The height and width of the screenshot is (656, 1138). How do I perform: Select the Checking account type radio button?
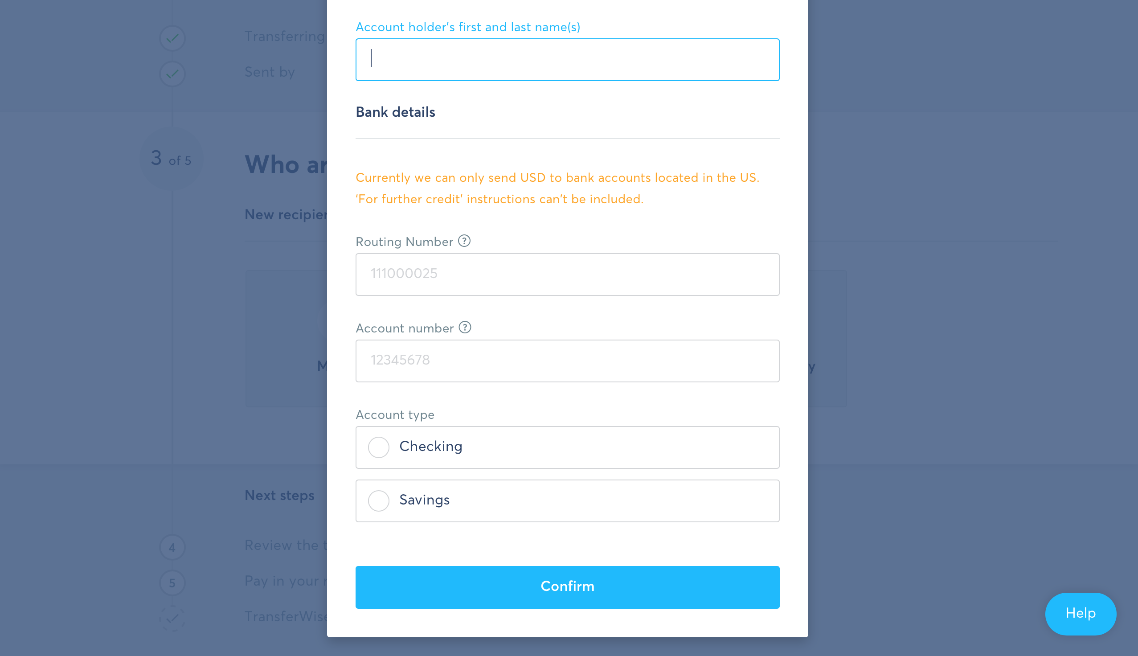tap(379, 447)
